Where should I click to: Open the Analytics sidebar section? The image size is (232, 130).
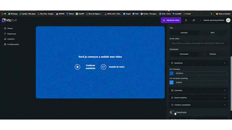pos(9,39)
